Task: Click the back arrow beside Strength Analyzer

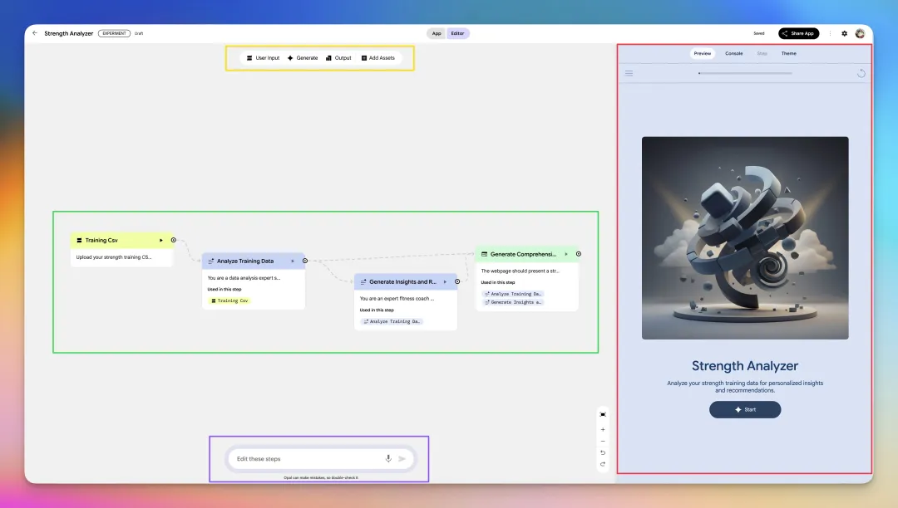Action: pyautogui.click(x=35, y=33)
